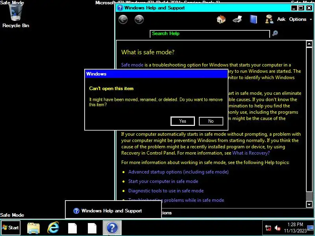This screenshot has width=315, height=236.
Task: Click the magnifier Search Help icon
Action: [275, 33]
